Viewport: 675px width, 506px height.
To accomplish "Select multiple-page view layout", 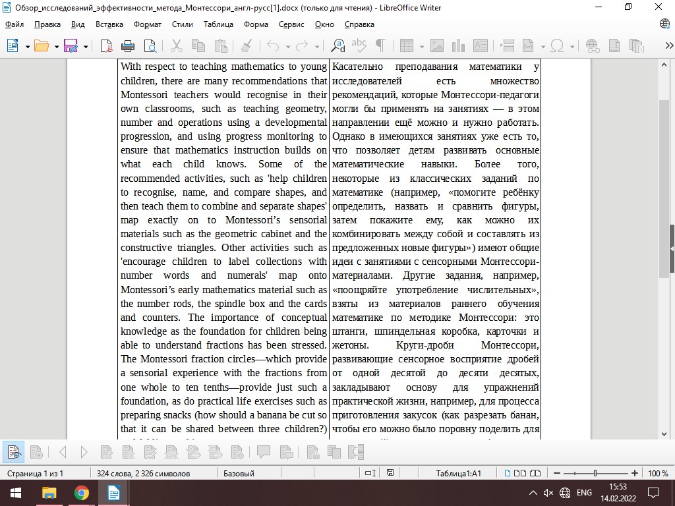I will point(520,473).
